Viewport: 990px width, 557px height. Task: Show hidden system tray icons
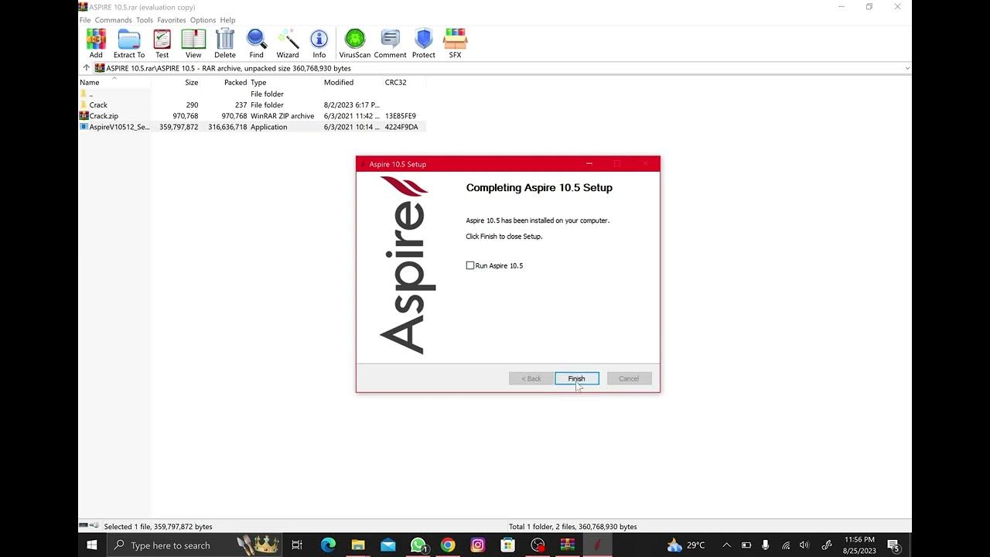[x=726, y=545]
